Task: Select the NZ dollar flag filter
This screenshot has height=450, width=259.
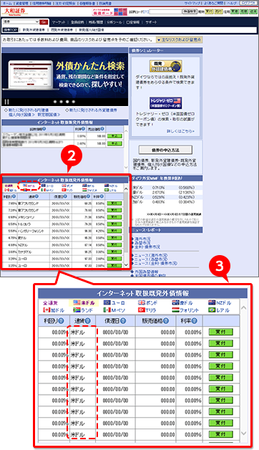Action: (x=220, y=302)
